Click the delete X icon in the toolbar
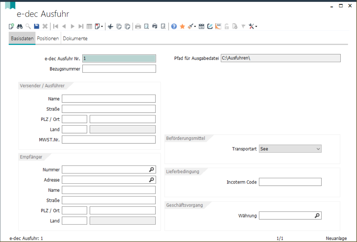The image size is (357, 242). [45, 27]
